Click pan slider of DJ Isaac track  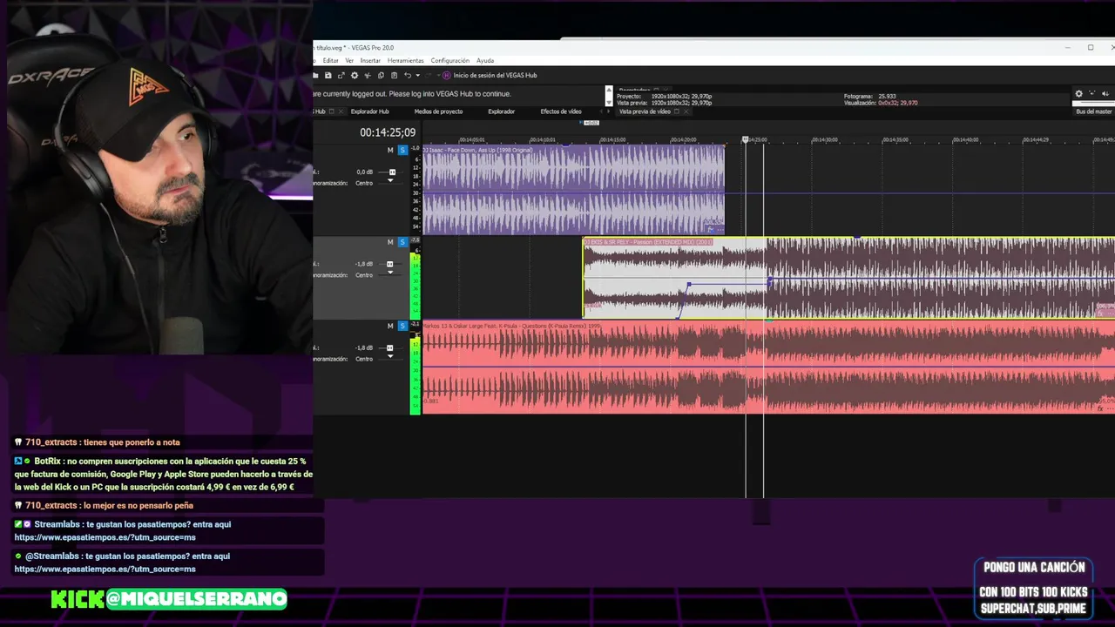390,183
